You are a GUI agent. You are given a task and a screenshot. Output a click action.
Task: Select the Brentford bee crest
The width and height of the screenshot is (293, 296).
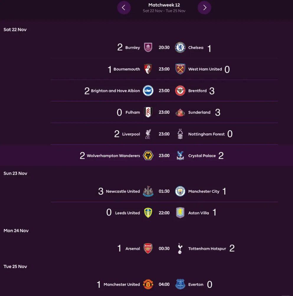tap(180, 91)
